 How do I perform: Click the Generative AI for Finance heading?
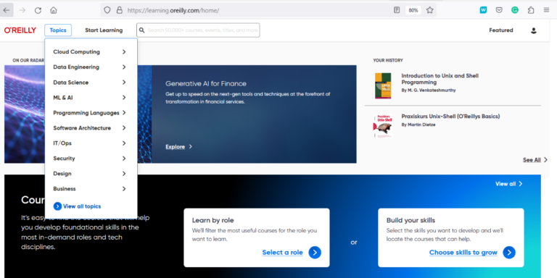[x=206, y=84]
